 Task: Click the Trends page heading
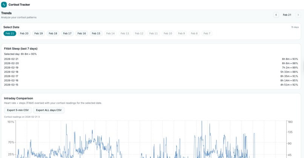(6, 13)
